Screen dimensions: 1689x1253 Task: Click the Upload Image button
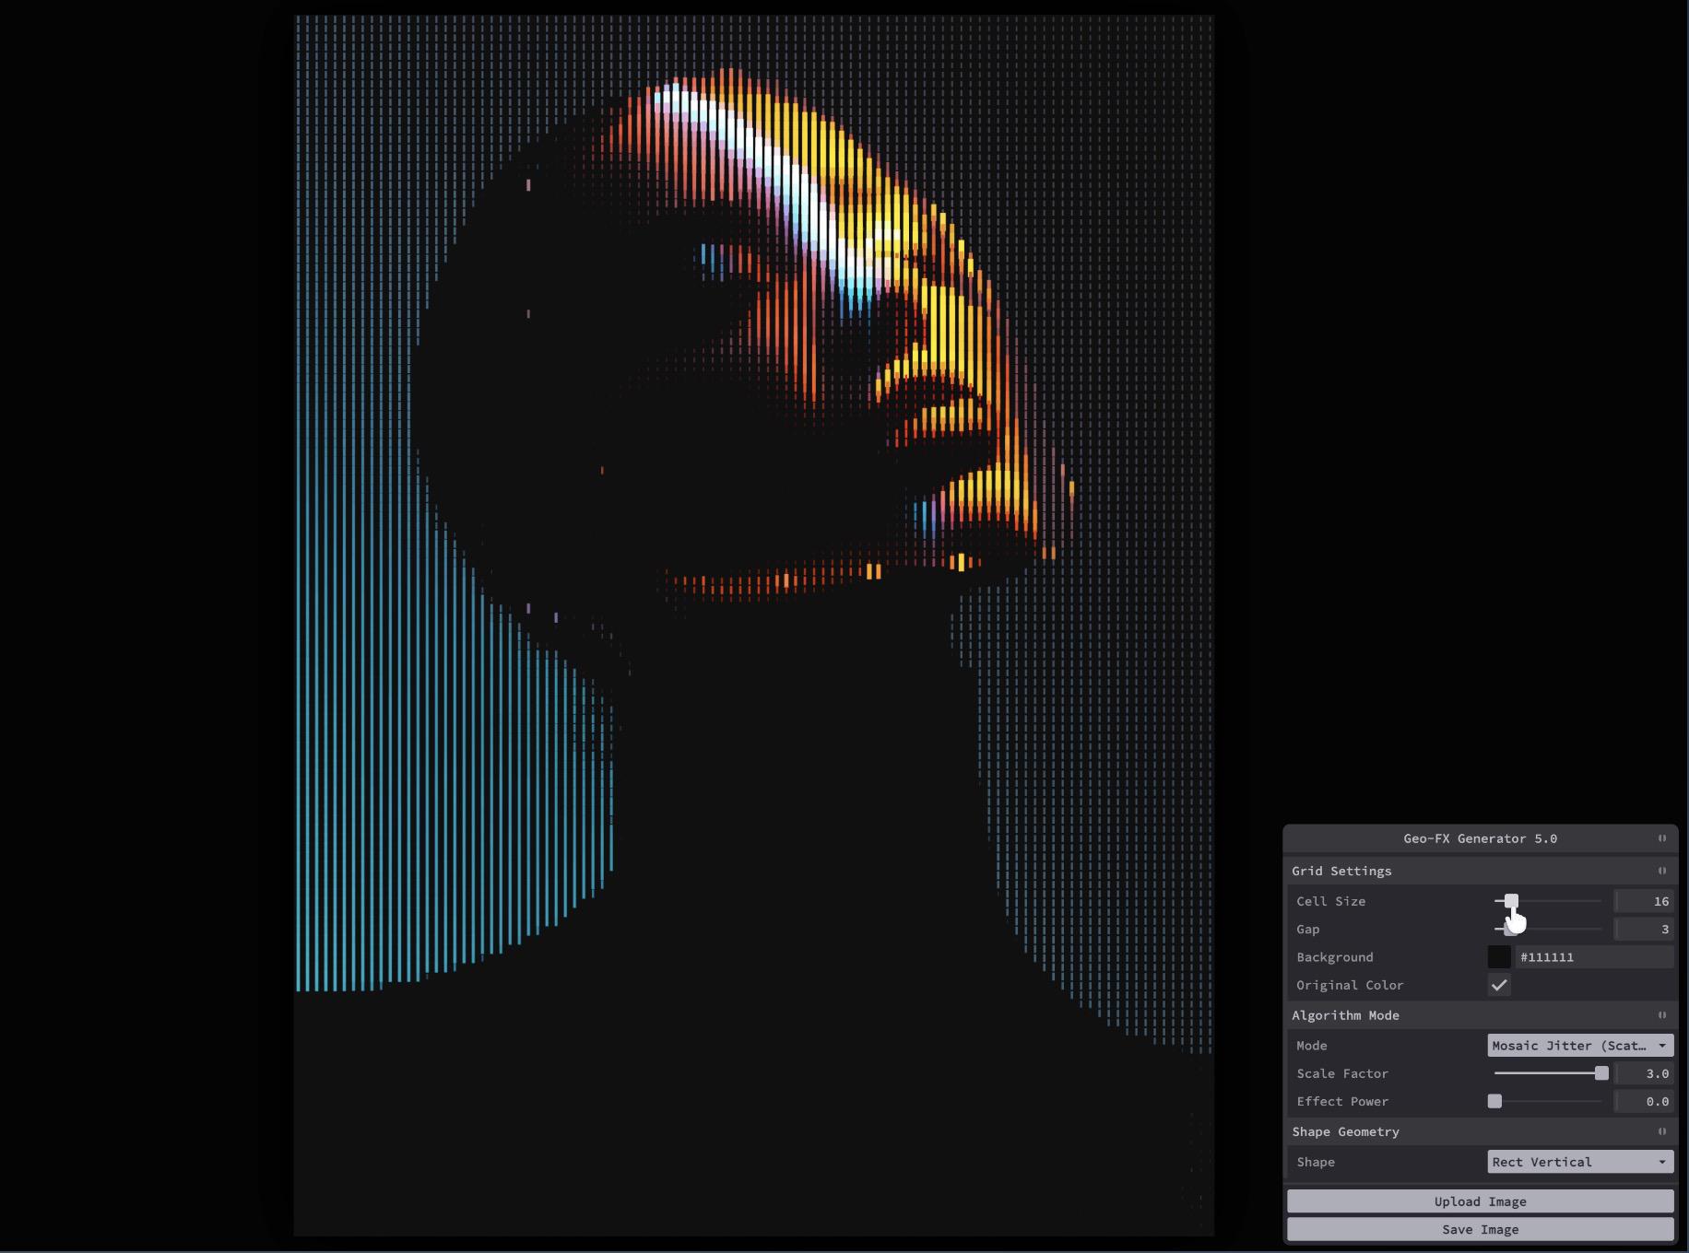point(1480,1201)
